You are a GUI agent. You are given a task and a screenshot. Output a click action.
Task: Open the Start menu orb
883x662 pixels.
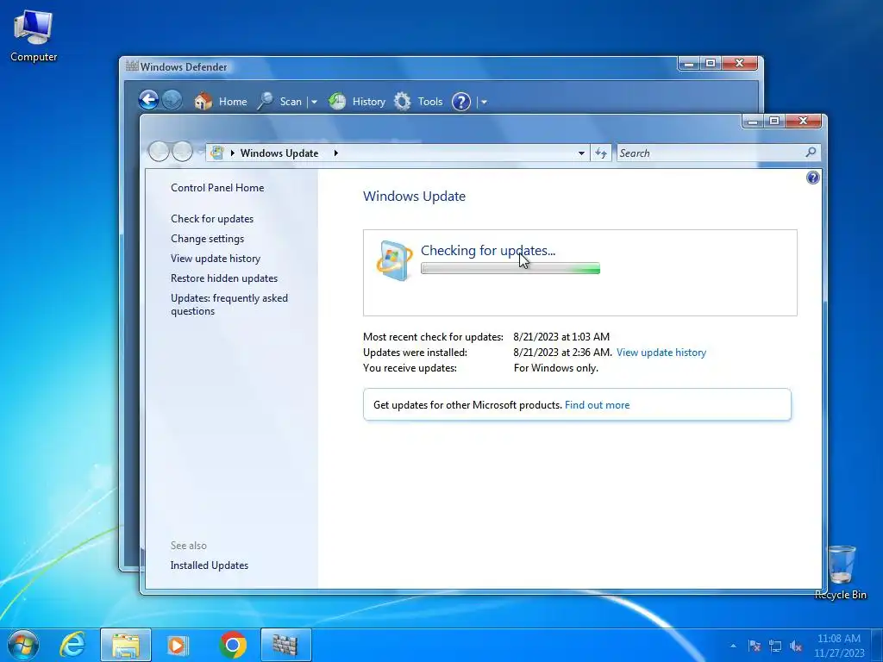pos(23,645)
